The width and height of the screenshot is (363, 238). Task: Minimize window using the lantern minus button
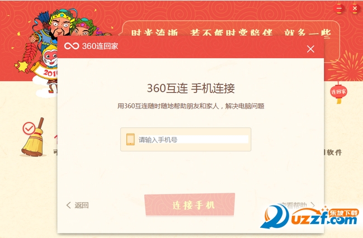point(339,9)
